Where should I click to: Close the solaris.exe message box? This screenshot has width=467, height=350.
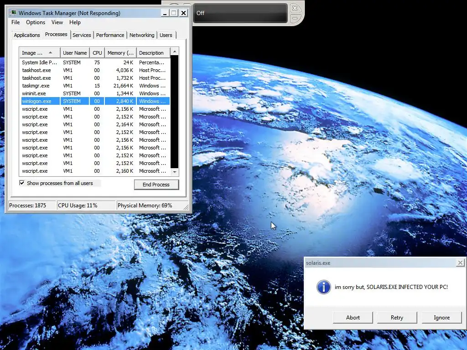point(460,263)
